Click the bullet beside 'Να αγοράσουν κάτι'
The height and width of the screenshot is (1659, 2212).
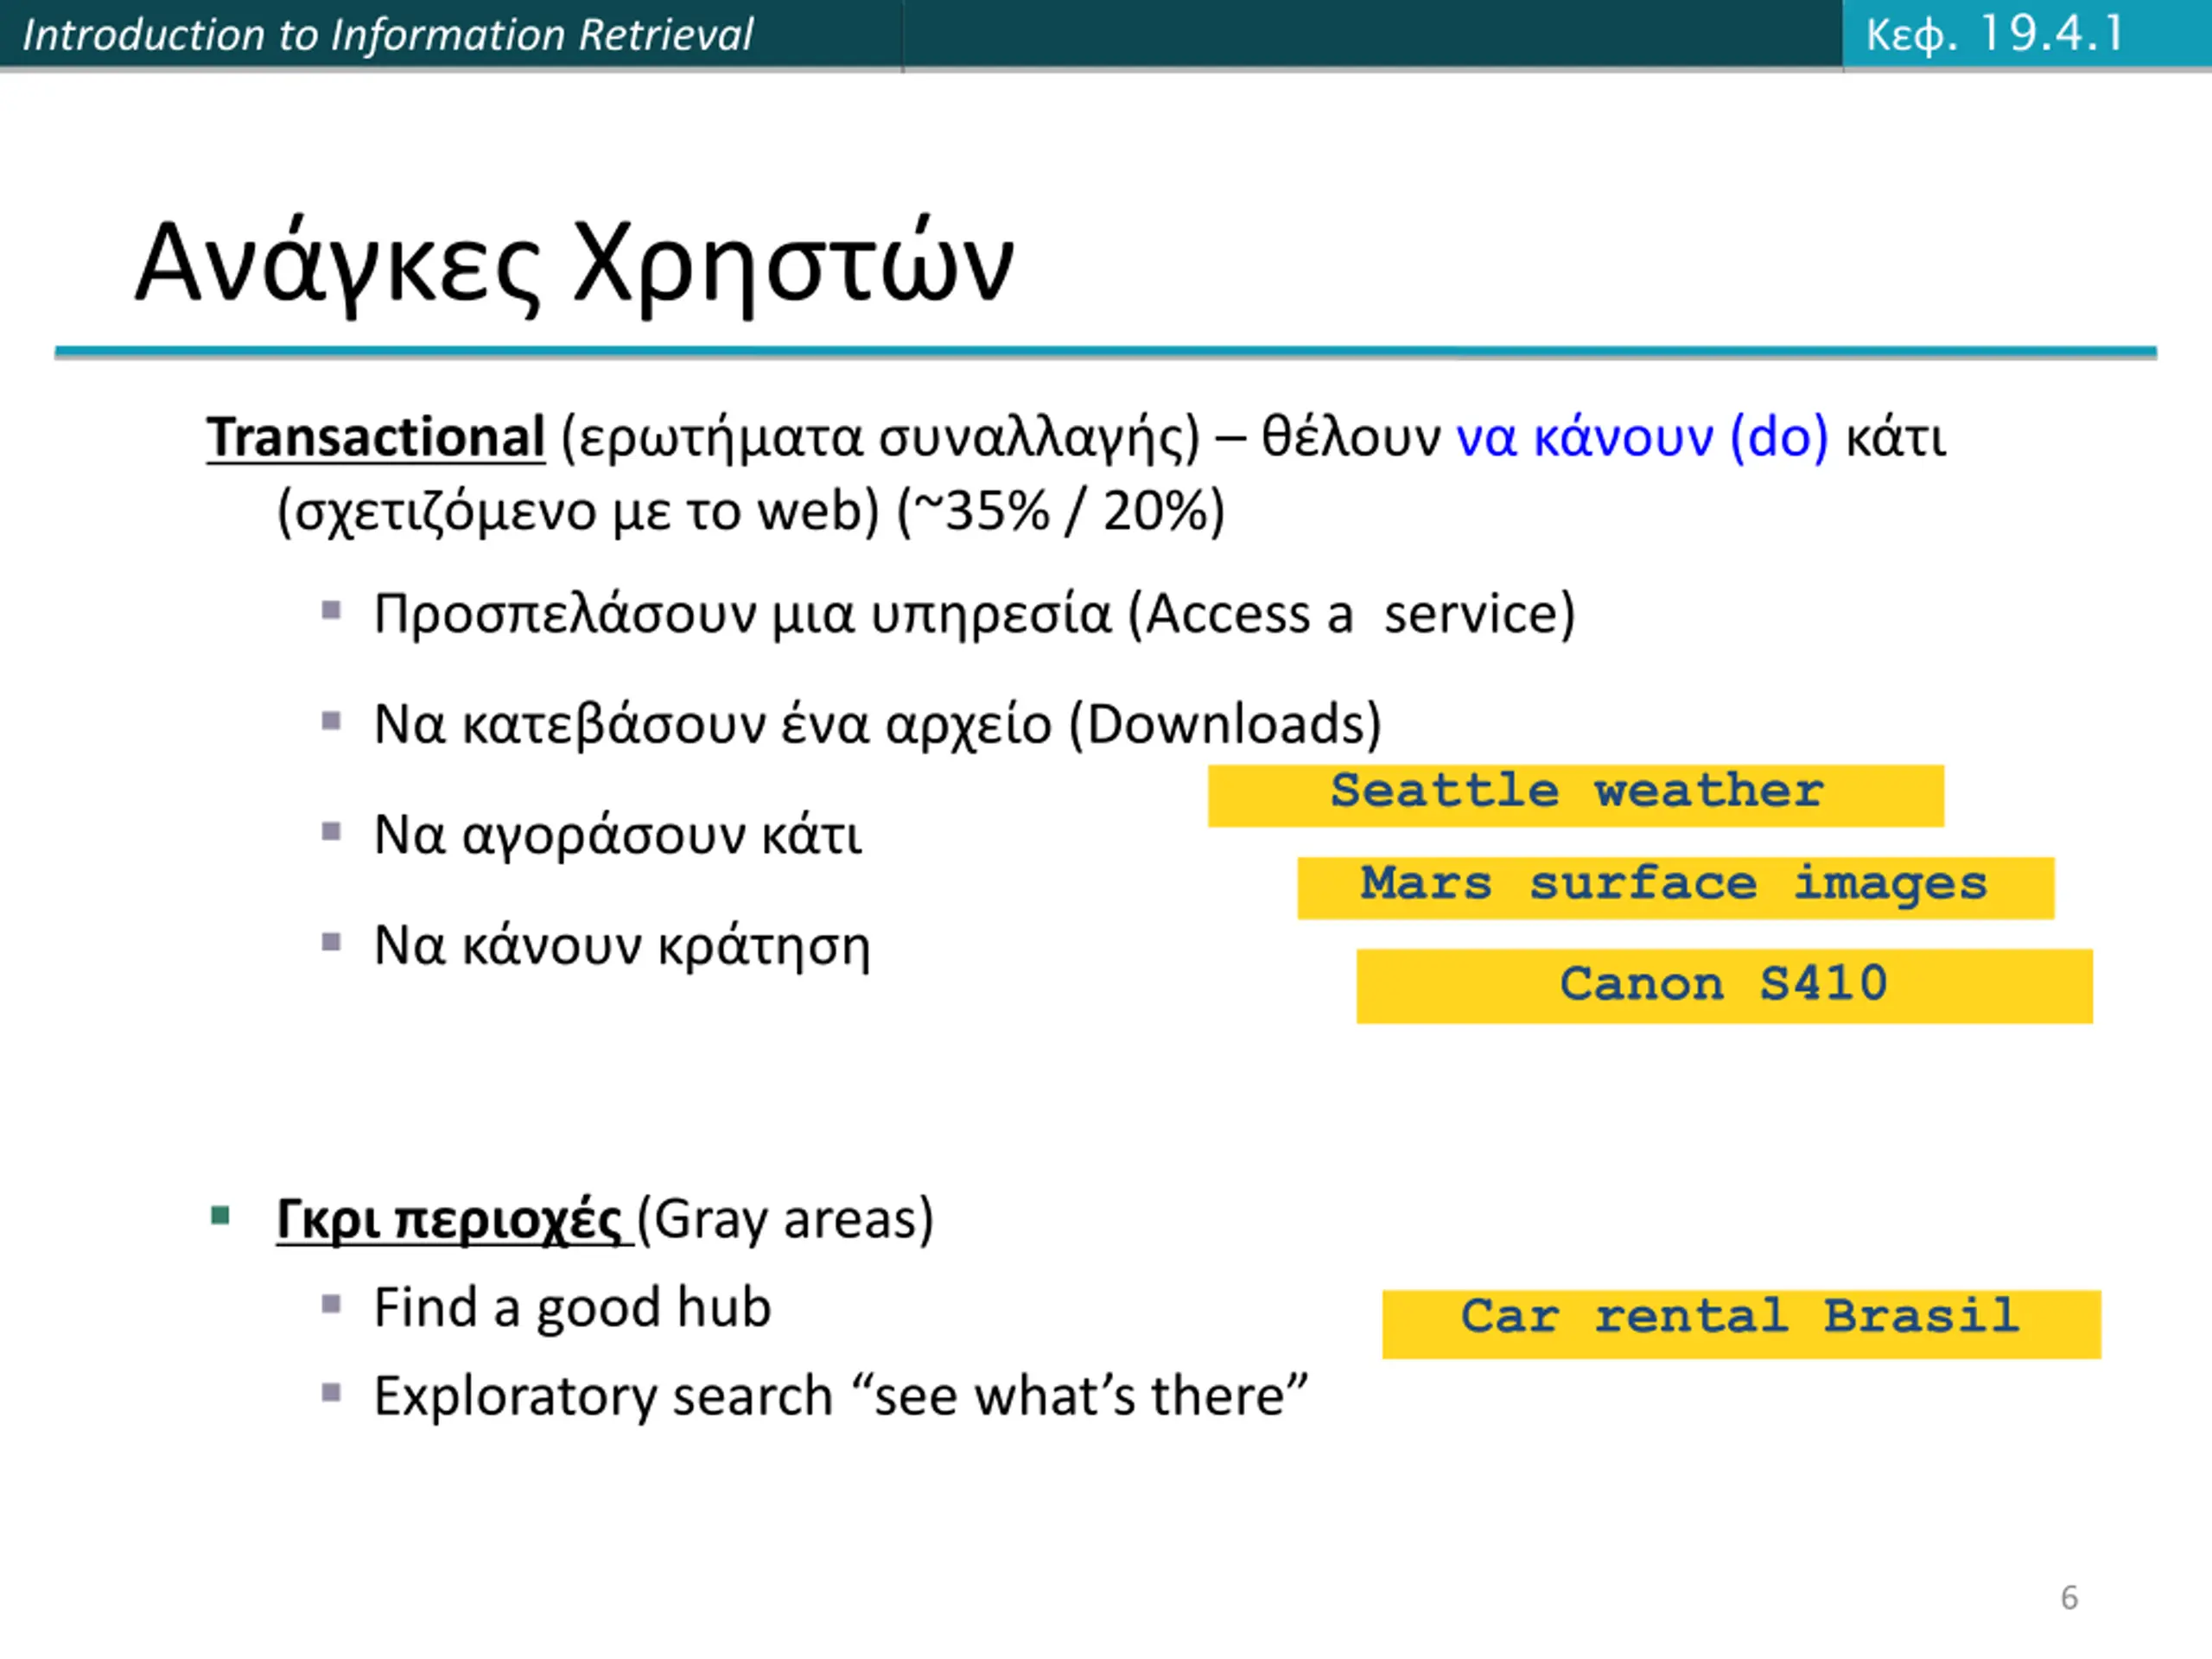[x=332, y=832]
